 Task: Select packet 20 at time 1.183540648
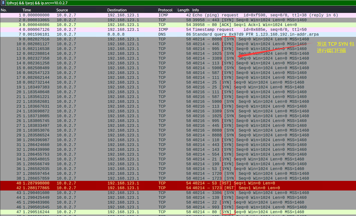pos(178,92)
